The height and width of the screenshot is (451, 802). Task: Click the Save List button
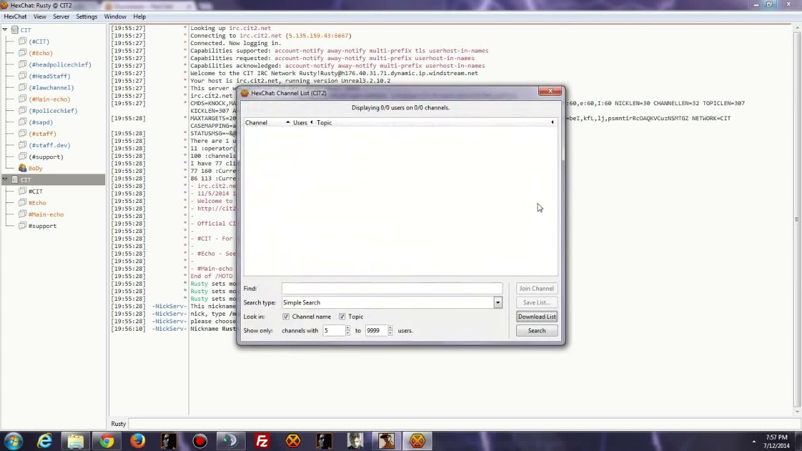537,303
